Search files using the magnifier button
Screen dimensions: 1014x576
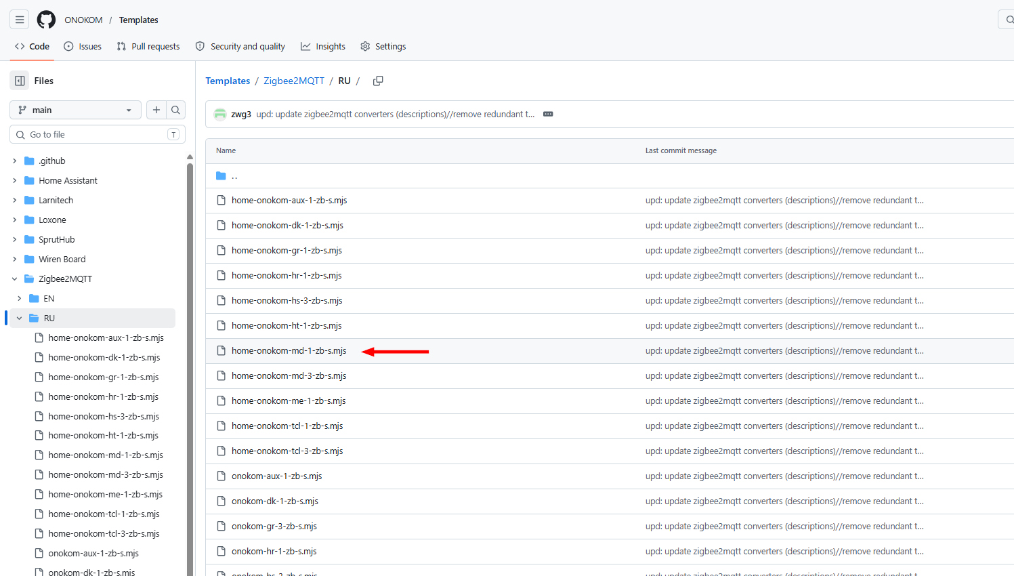(175, 110)
